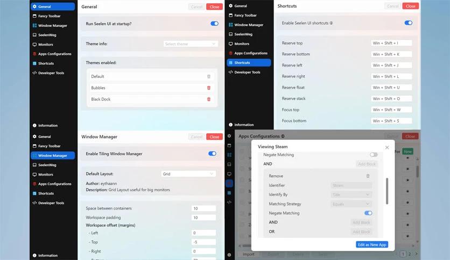Select Shortcuts icon in collapsed sidebar
The width and height of the screenshot is (450, 260).
click(x=229, y=193)
